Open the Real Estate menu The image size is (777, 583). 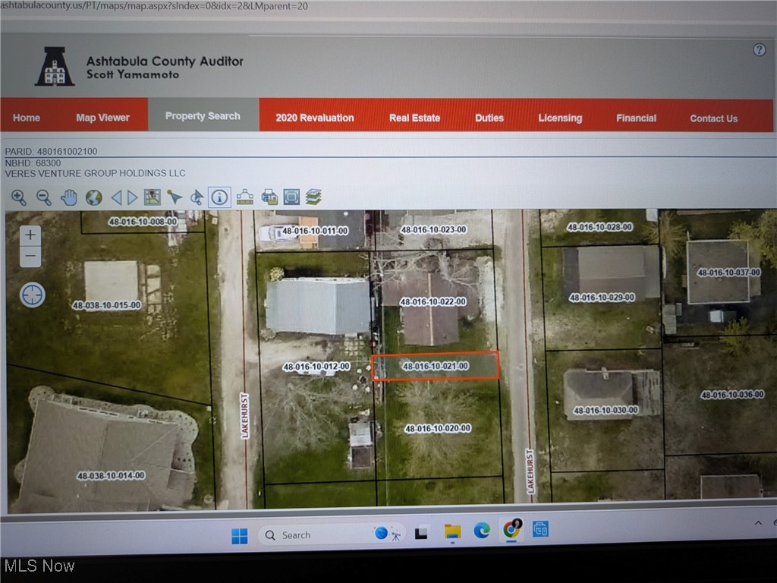414,118
